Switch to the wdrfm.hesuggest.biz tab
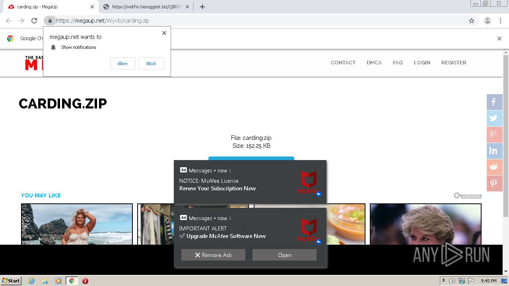 point(146,7)
